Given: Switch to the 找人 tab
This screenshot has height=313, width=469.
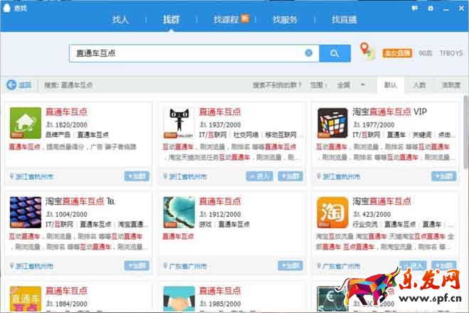Looking at the screenshot, I should (120, 19).
